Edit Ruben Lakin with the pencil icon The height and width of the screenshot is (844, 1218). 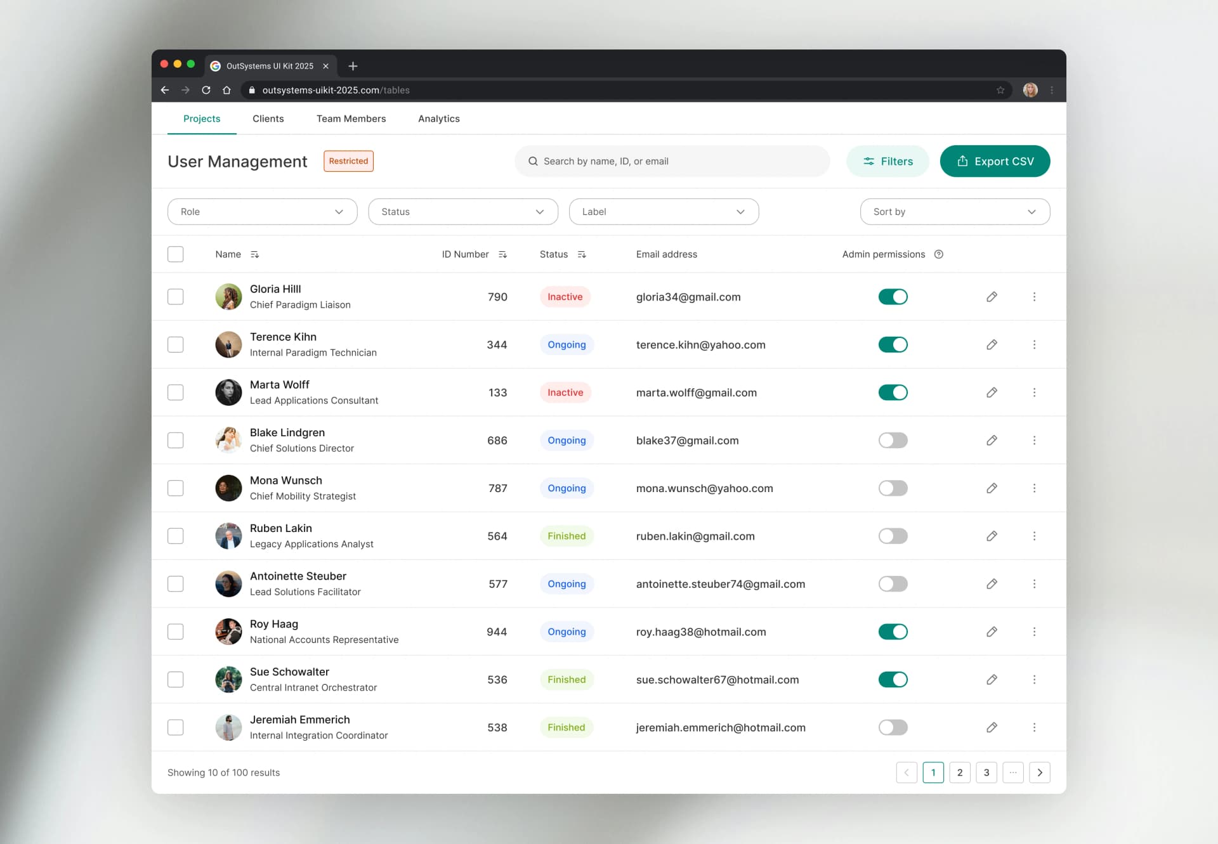[x=992, y=536]
